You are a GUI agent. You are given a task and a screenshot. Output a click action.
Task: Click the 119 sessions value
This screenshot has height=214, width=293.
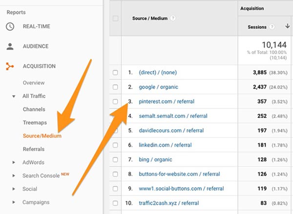tap(262, 189)
